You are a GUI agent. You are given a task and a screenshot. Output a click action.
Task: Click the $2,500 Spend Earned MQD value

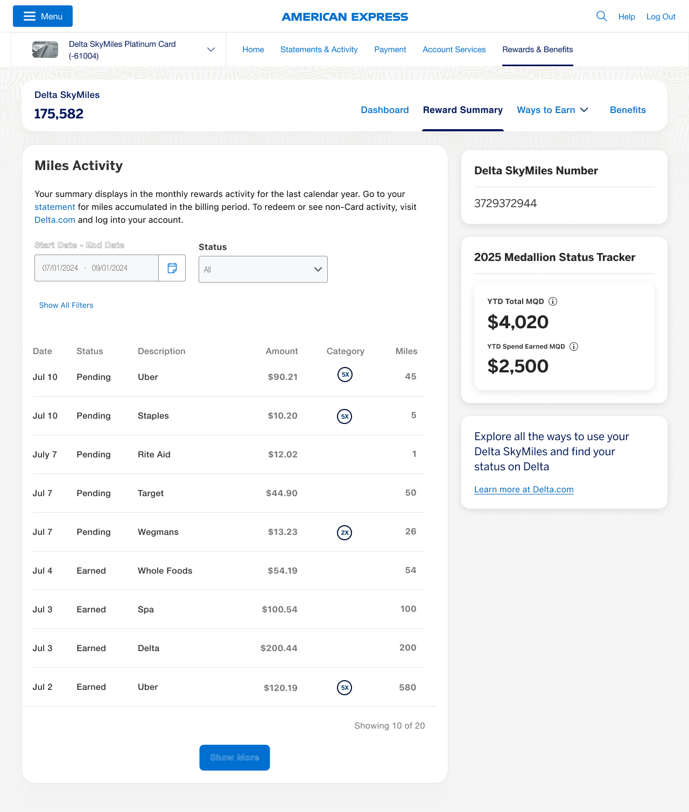[x=518, y=366]
